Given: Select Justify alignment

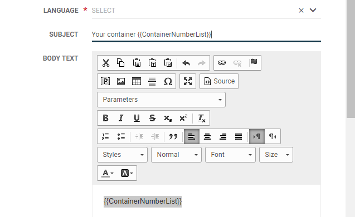Looking at the screenshot, I should pos(239,136).
